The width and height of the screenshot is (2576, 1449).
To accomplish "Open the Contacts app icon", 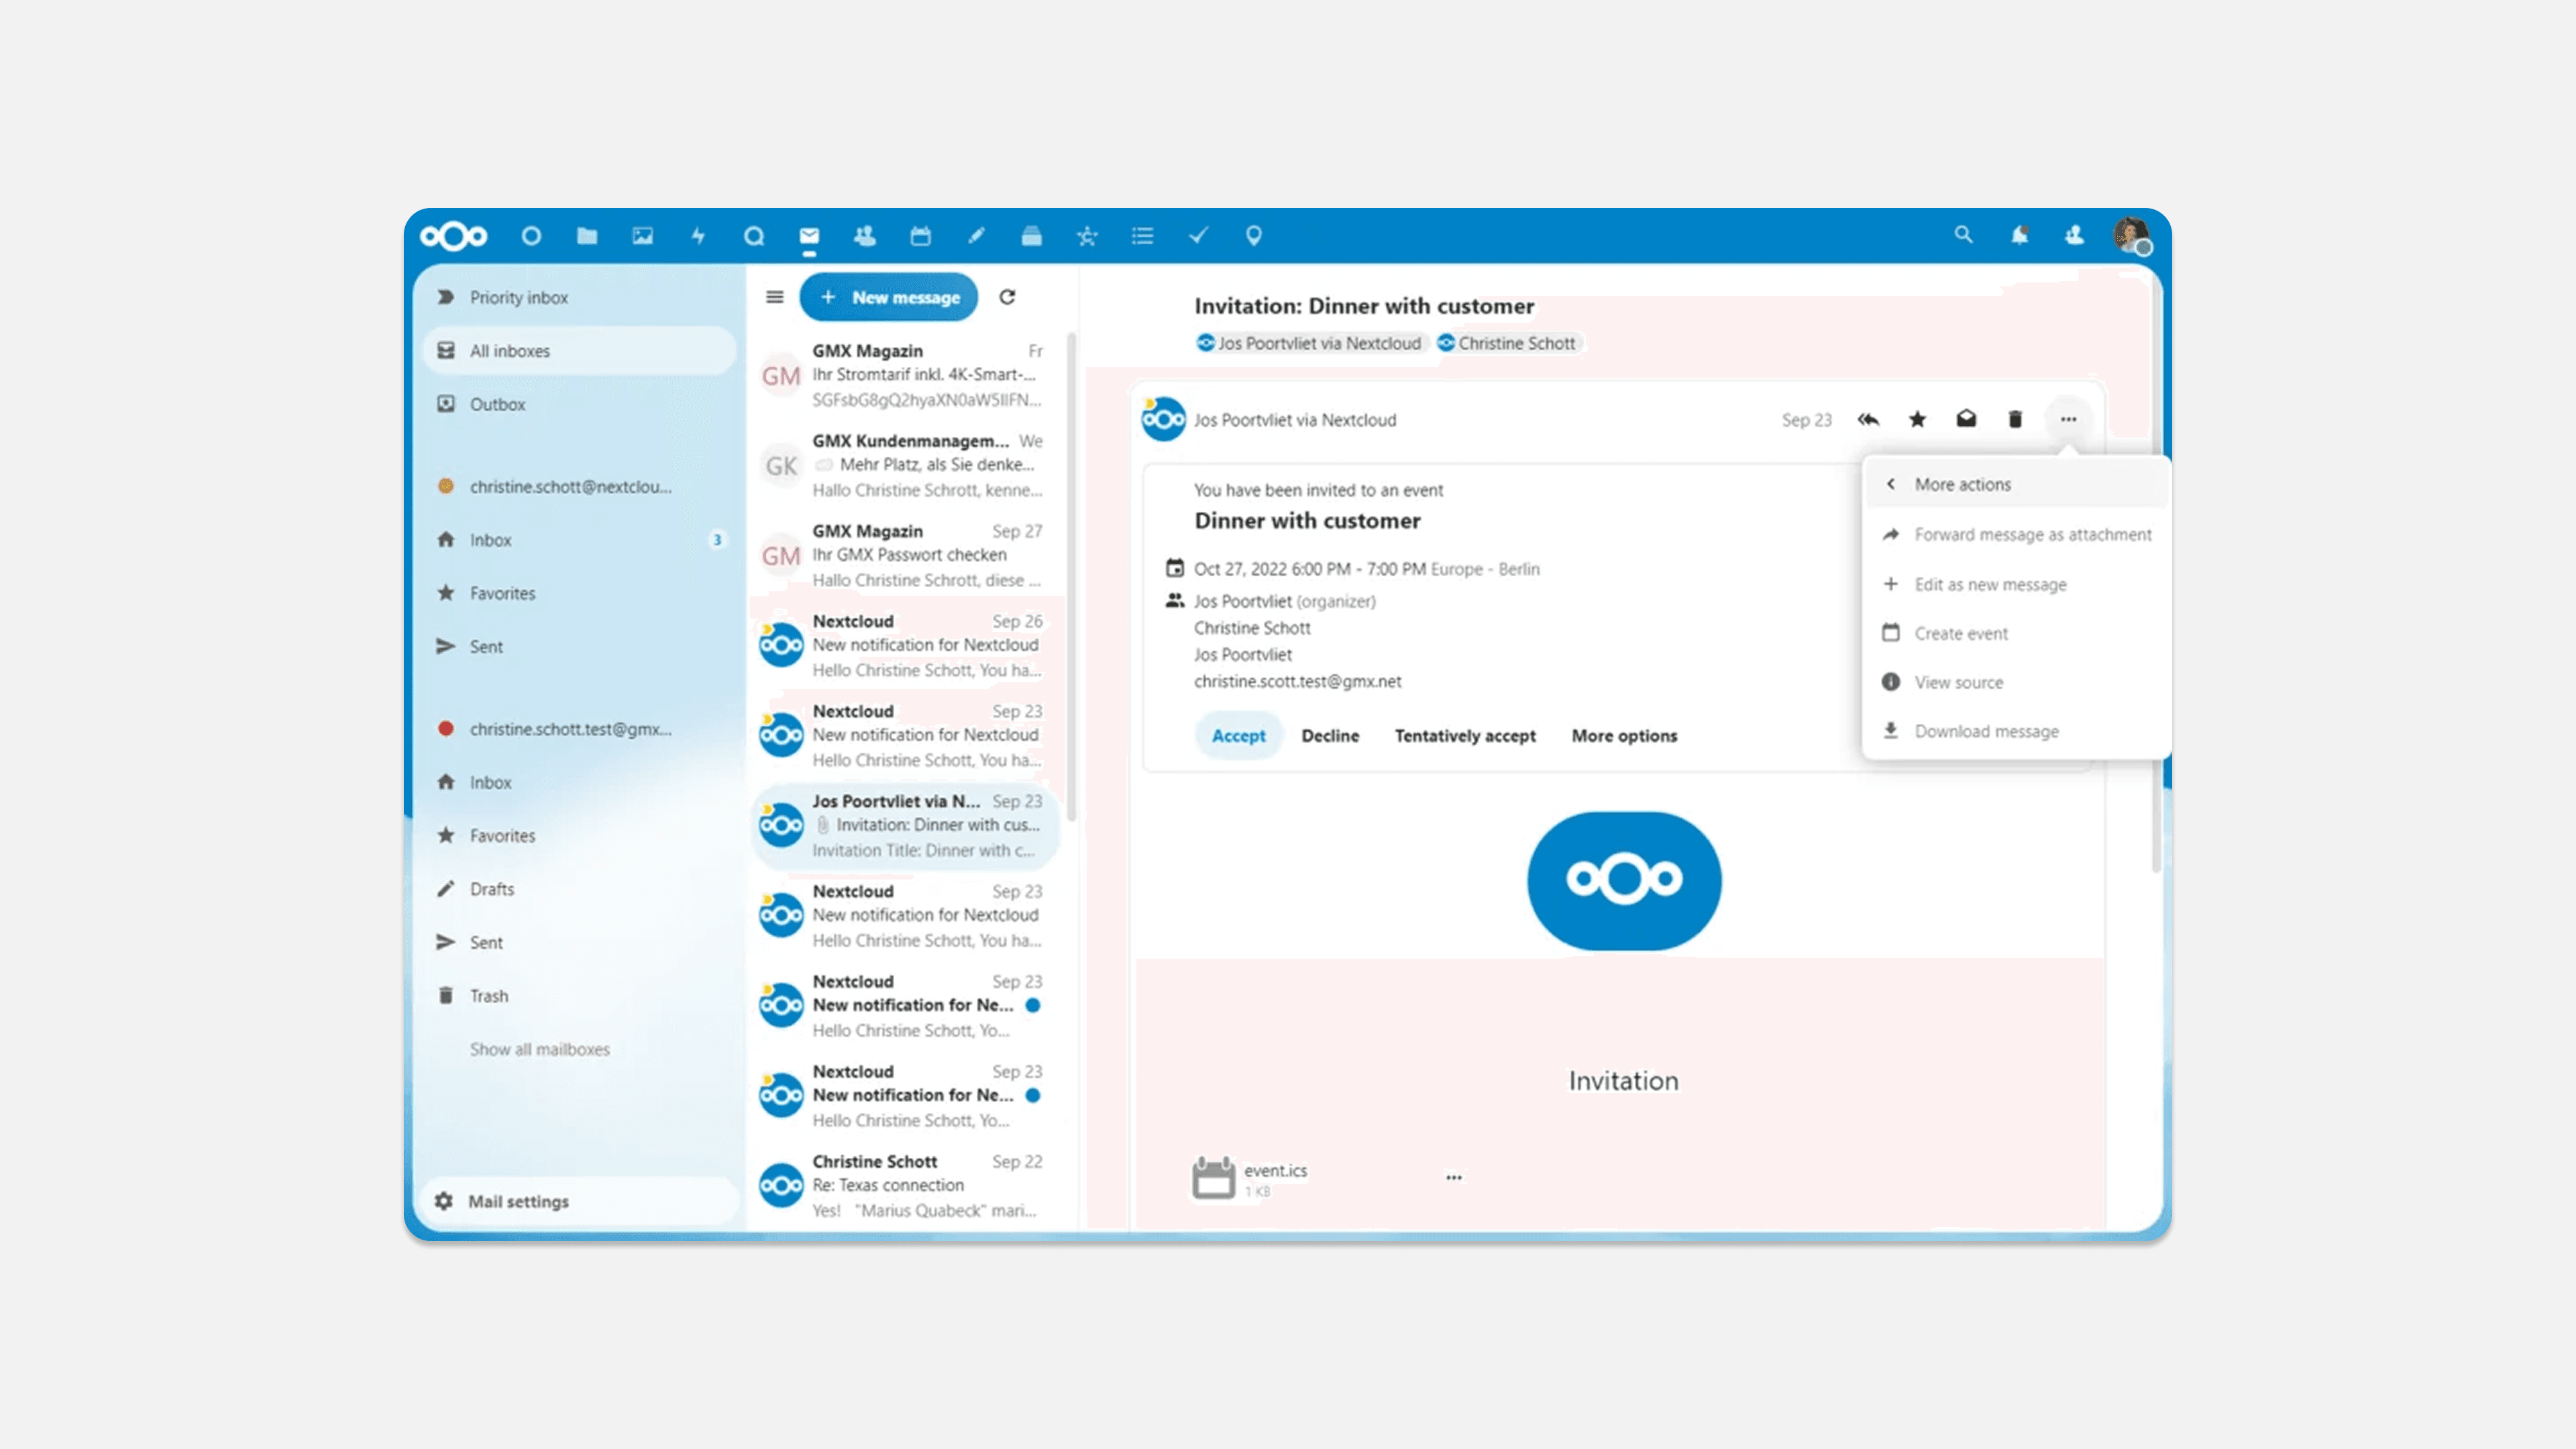I will pos(865,236).
